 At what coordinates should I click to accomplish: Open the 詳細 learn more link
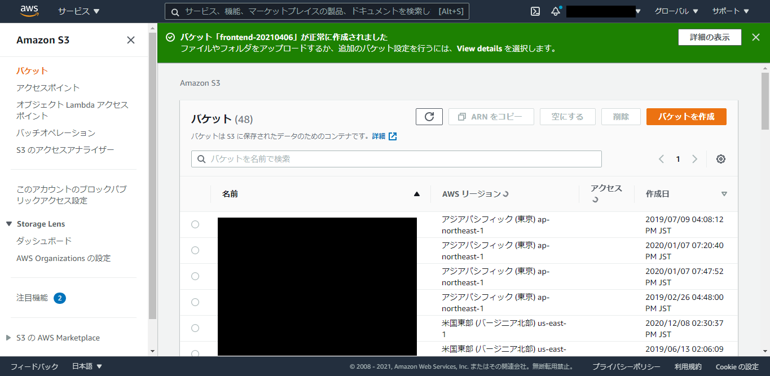pos(379,136)
